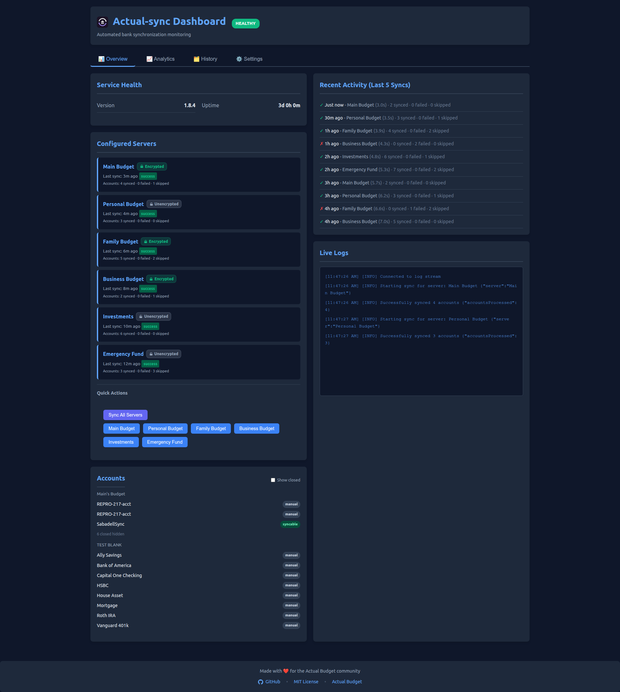620x692 pixels.
Task: Select the HSBC account row
Action: pos(199,585)
